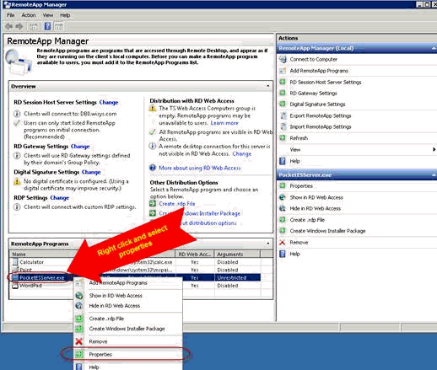This screenshot has width=437, height=370.
Task: Click RD Gateway Settings action icon
Action: tap(283, 93)
